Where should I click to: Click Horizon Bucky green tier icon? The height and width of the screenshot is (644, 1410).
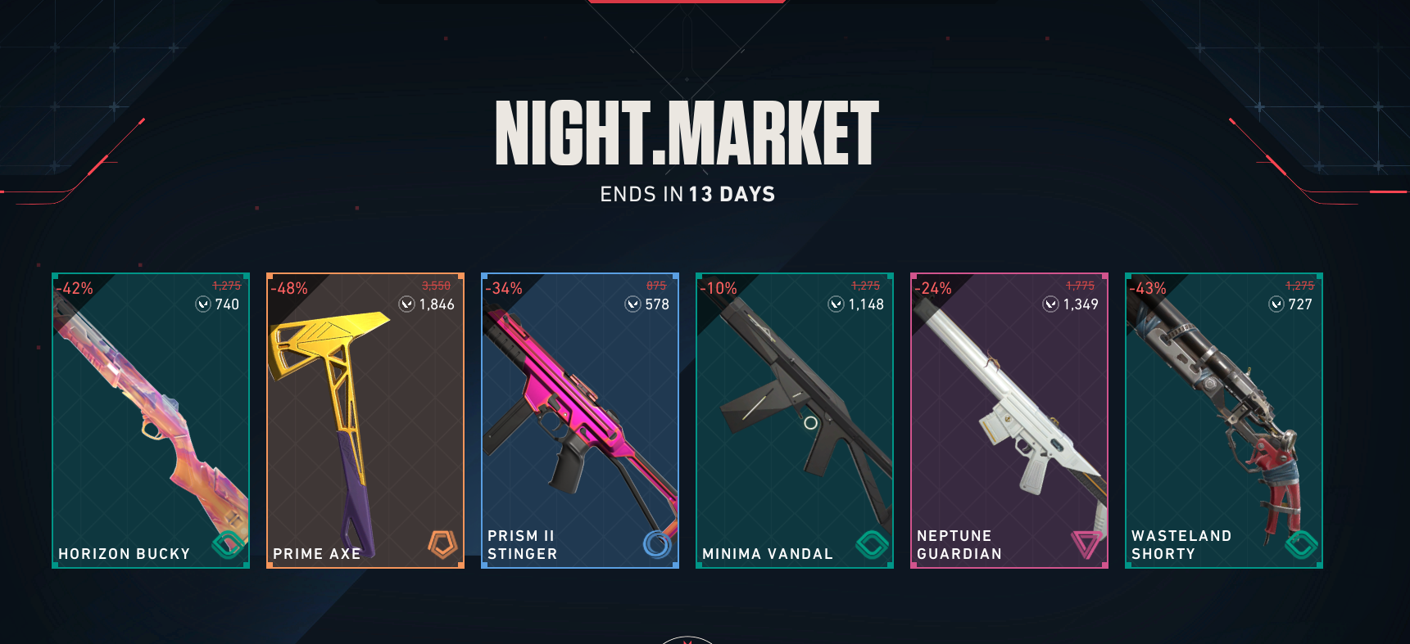coord(229,544)
